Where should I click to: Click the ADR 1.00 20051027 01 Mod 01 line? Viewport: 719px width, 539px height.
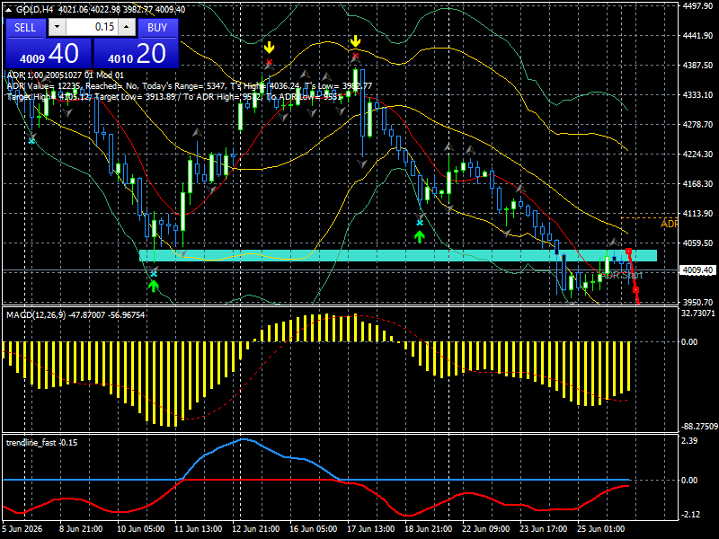[x=66, y=75]
